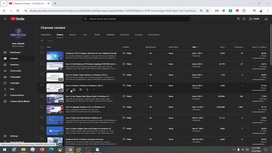272x153 pixels.
Task: Switch to the Inspiration tab
Action: [x=46, y=35]
